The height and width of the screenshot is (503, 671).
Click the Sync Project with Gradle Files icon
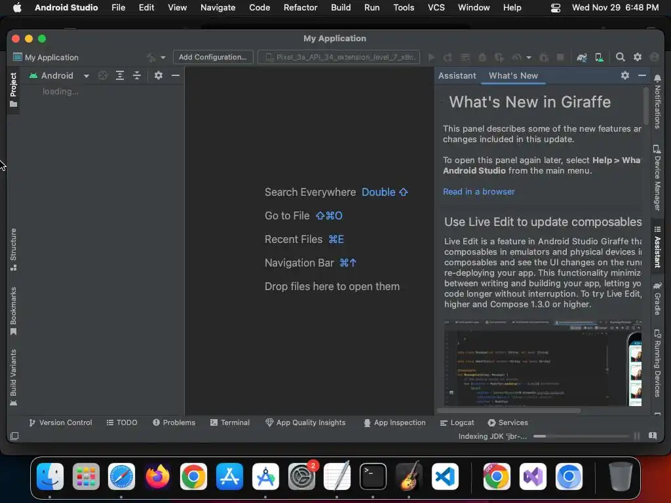click(x=582, y=58)
